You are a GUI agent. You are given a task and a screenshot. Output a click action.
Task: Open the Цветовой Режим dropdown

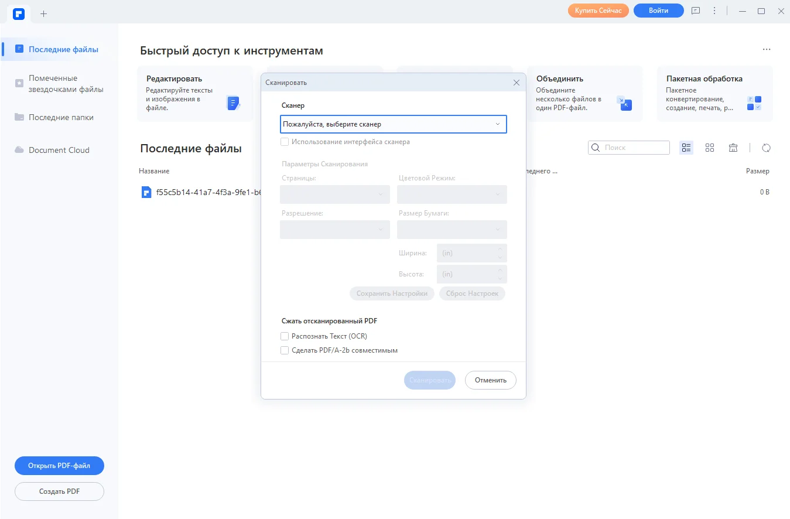point(452,194)
